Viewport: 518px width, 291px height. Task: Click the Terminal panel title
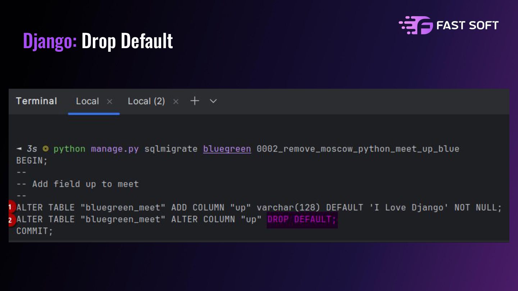36,101
